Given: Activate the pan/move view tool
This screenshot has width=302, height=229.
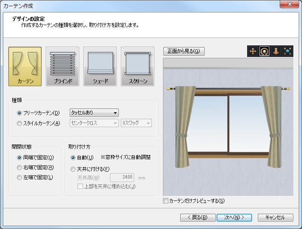Looking at the screenshot, I should (x=252, y=51).
